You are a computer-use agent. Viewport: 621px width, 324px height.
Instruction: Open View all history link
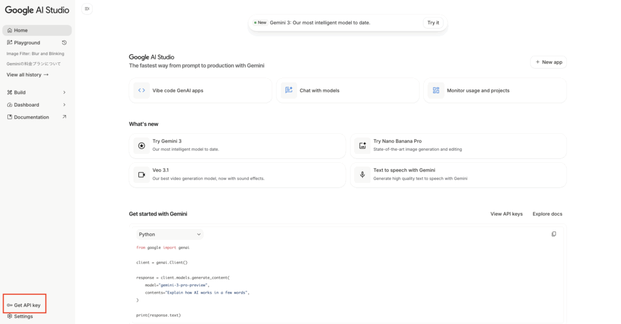click(x=27, y=74)
